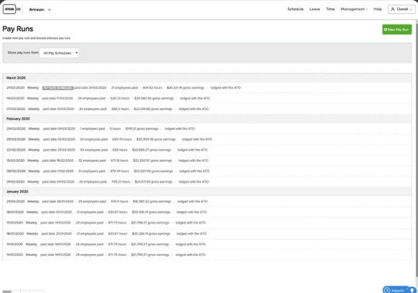
Task: Open the Daniel account menu
Action: (402, 9)
